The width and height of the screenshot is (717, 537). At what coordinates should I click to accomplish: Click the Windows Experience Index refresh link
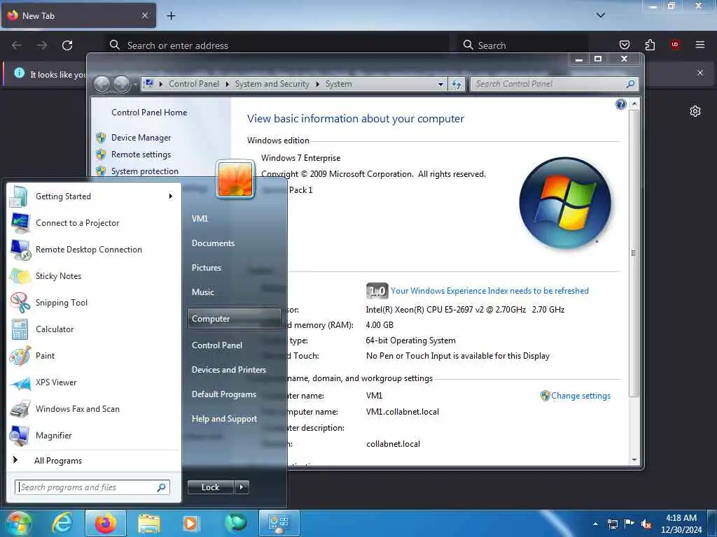click(x=489, y=291)
